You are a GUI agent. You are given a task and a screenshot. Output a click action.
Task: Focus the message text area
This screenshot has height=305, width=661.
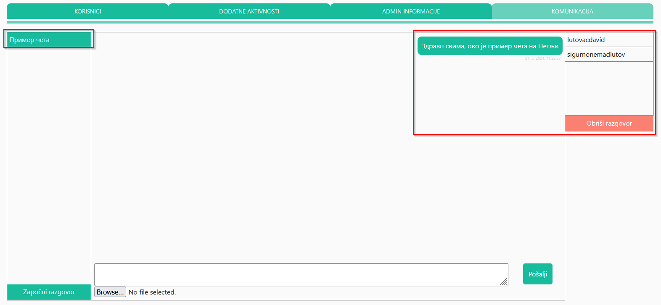coord(301,274)
